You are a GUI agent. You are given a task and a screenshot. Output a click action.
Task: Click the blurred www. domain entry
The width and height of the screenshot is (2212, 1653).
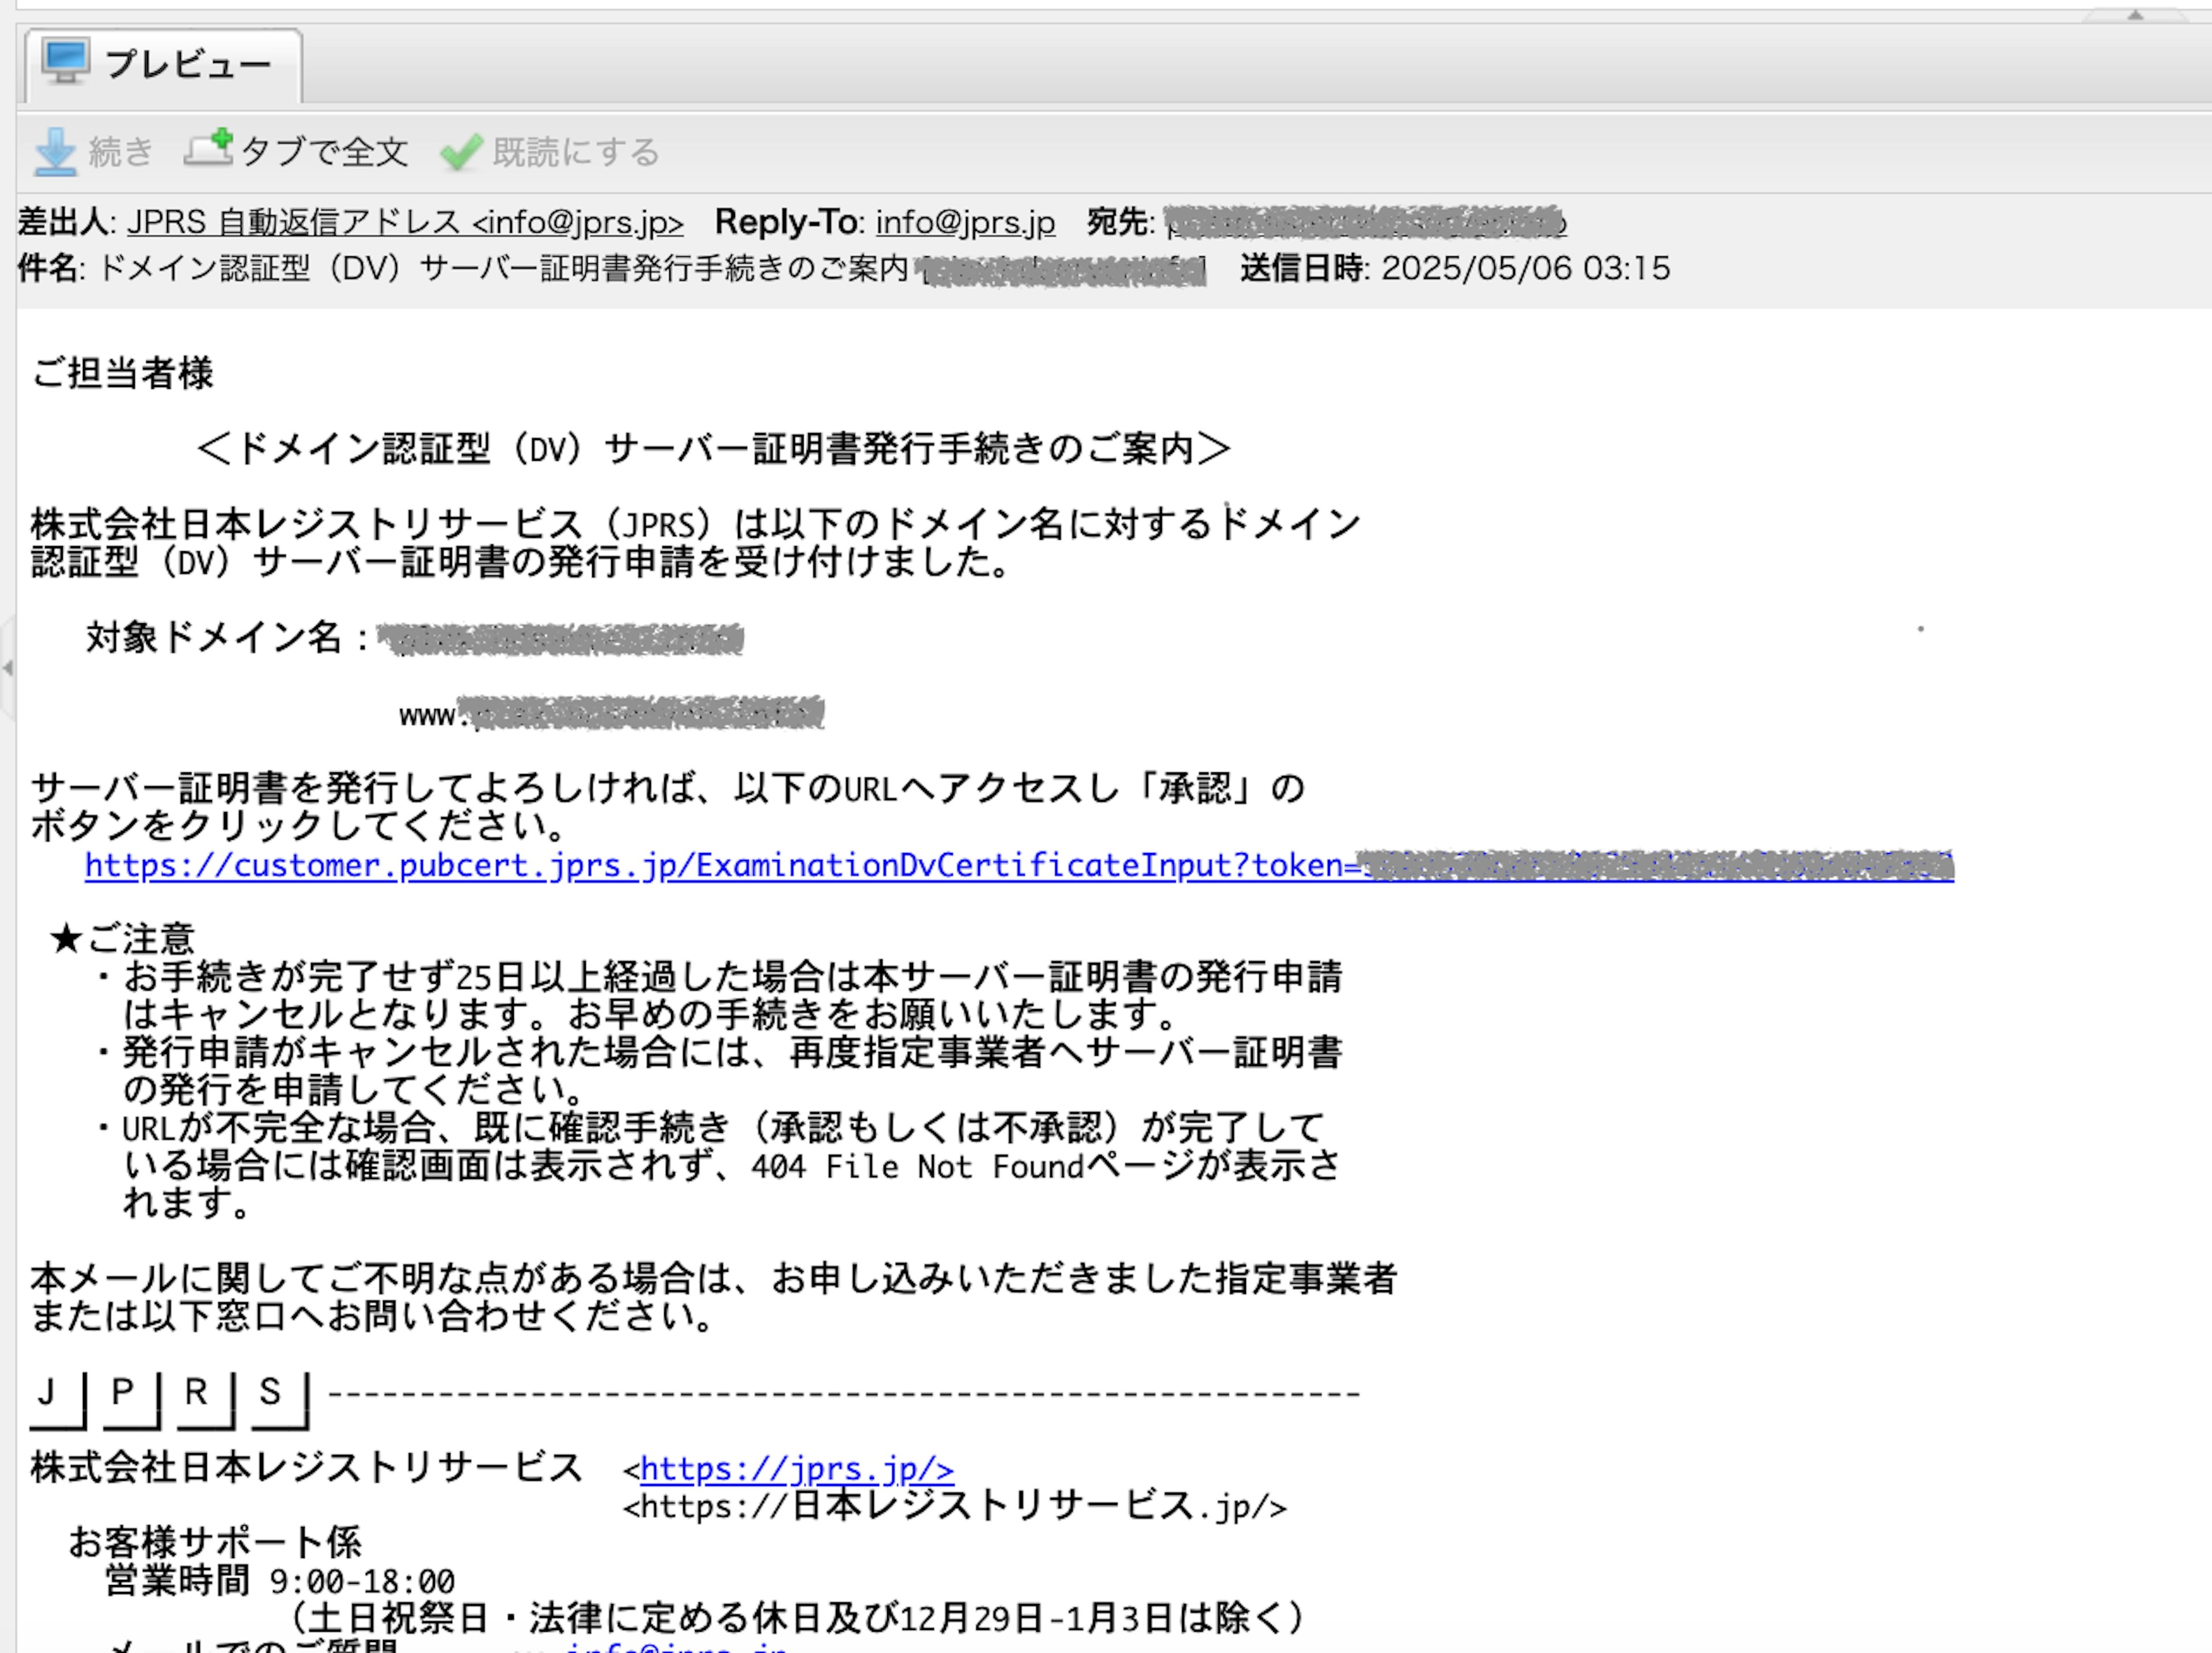click(612, 714)
